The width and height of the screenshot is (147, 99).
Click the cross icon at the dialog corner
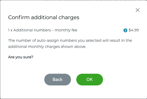[x=138, y=10]
